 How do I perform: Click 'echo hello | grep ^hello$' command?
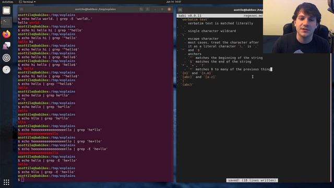[x=45, y=84]
